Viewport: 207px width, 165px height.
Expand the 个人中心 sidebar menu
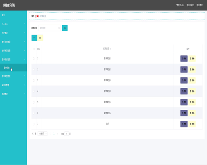pyautogui.click(x=13, y=24)
